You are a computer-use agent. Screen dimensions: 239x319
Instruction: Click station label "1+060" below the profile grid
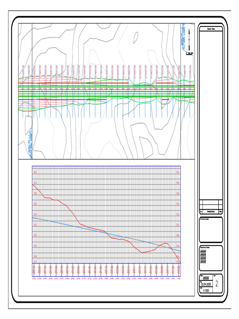click(x=179, y=278)
